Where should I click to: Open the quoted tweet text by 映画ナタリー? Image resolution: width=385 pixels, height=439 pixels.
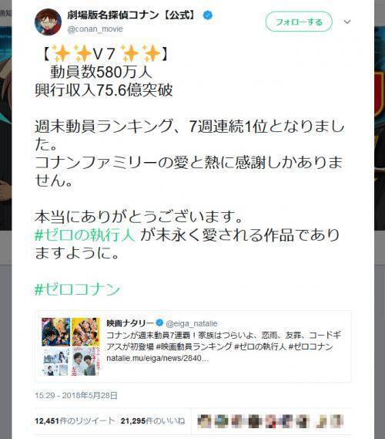223,341
